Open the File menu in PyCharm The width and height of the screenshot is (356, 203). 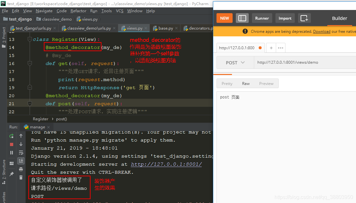pos(5,11)
